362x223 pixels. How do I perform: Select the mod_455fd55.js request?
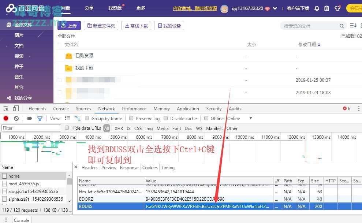(x=33, y=184)
